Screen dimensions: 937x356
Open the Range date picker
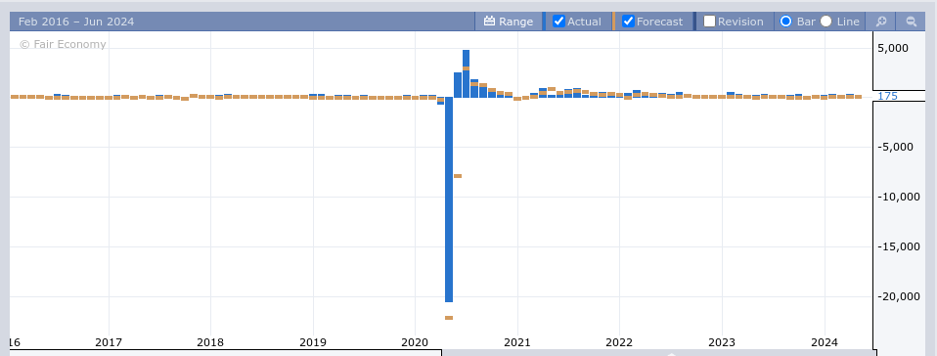(x=509, y=22)
